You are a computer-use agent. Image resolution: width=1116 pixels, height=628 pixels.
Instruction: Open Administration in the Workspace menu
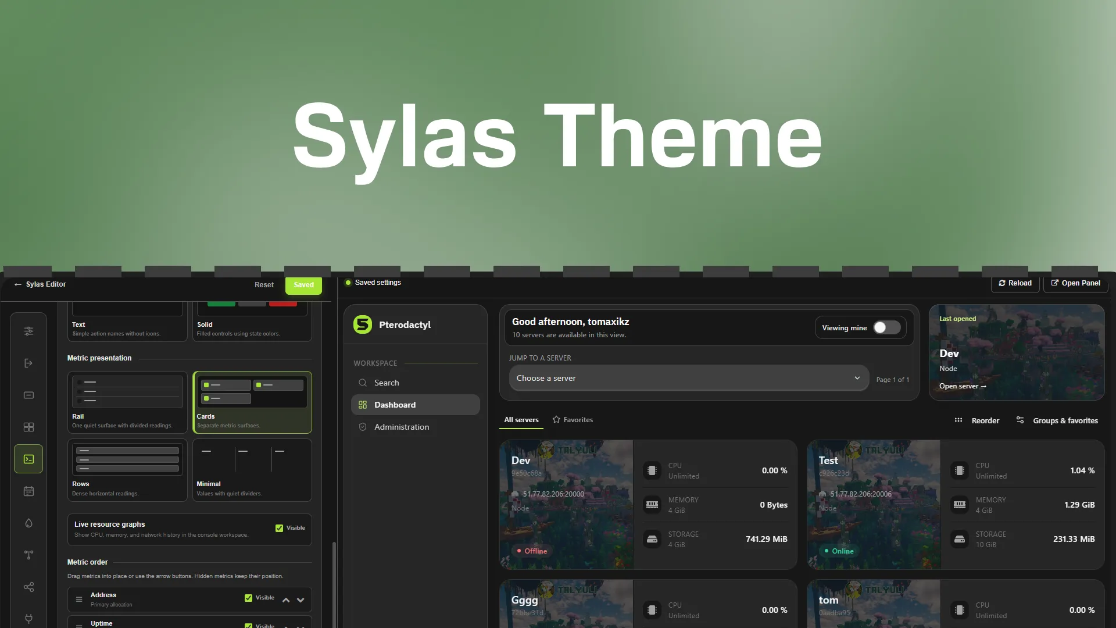[x=416, y=427]
